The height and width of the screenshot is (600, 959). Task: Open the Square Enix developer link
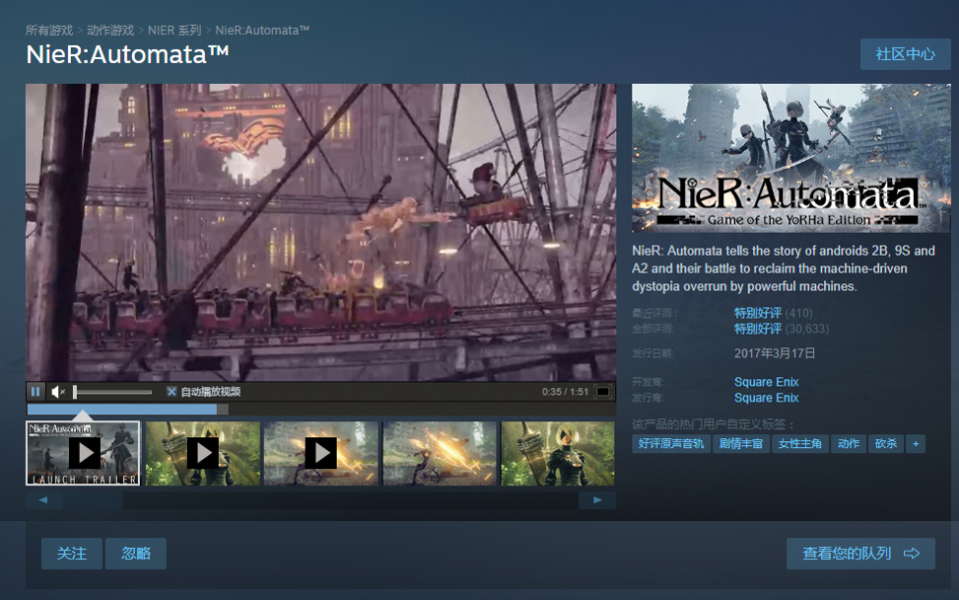pos(766,382)
